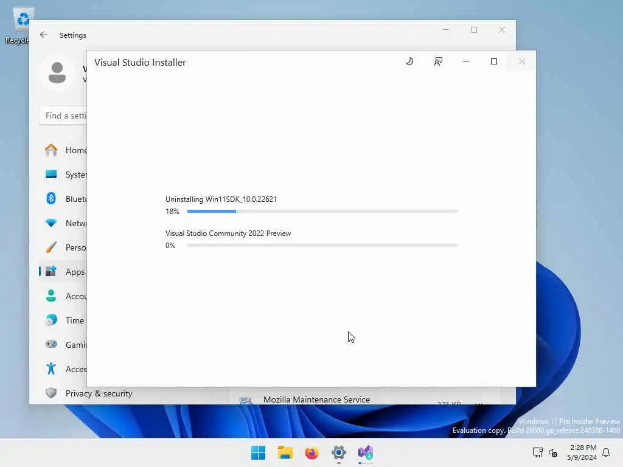Open System in the Settings sidebar
The height and width of the screenshot is (467, 623).
[x=63, y=175]
